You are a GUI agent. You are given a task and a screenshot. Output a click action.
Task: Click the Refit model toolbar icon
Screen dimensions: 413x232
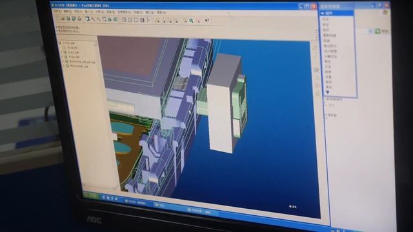click(105, 19)
